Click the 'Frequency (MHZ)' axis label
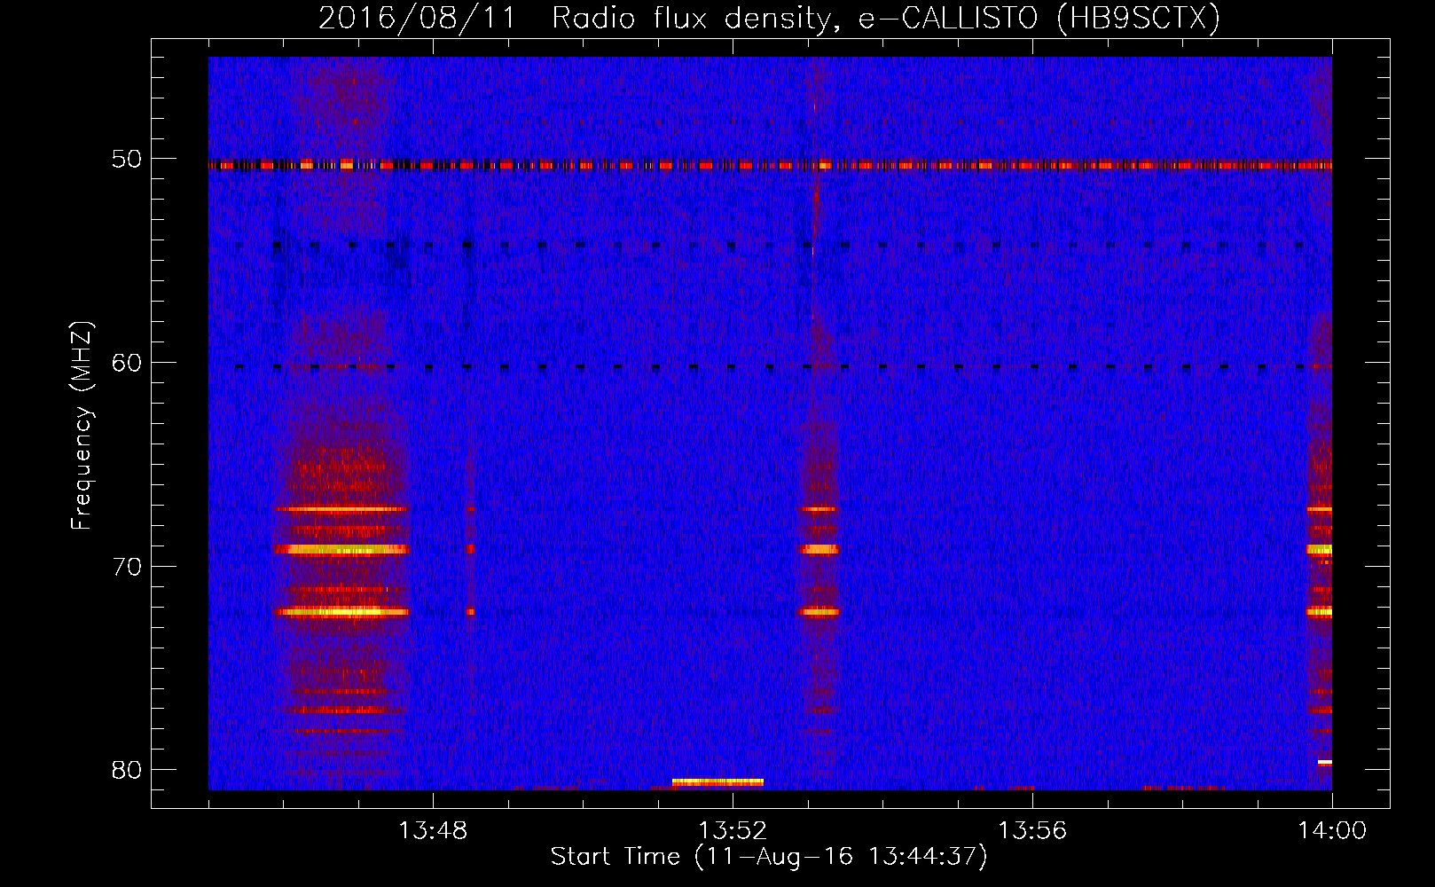 (x=82, y=426)
